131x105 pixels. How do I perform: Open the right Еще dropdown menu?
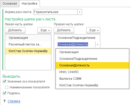click(93, 30)
